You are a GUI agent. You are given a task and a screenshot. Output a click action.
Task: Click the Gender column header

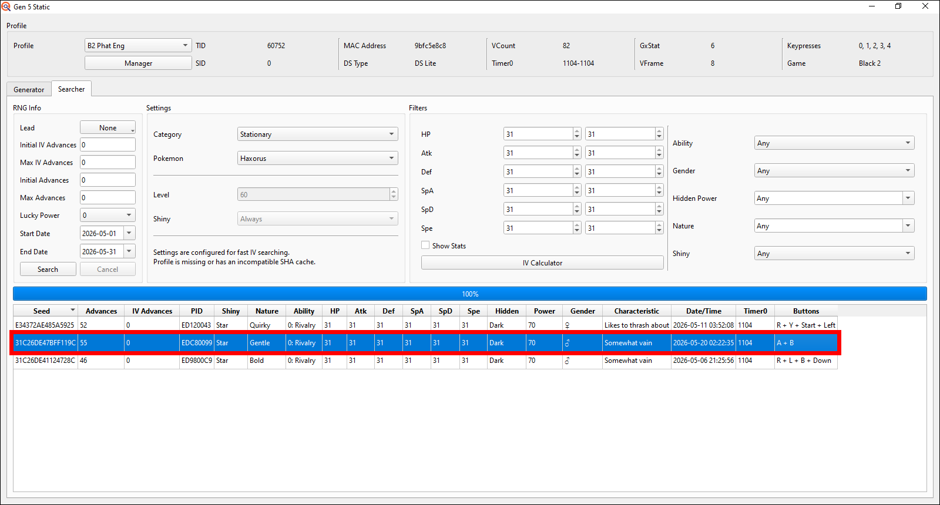point(582,311)
